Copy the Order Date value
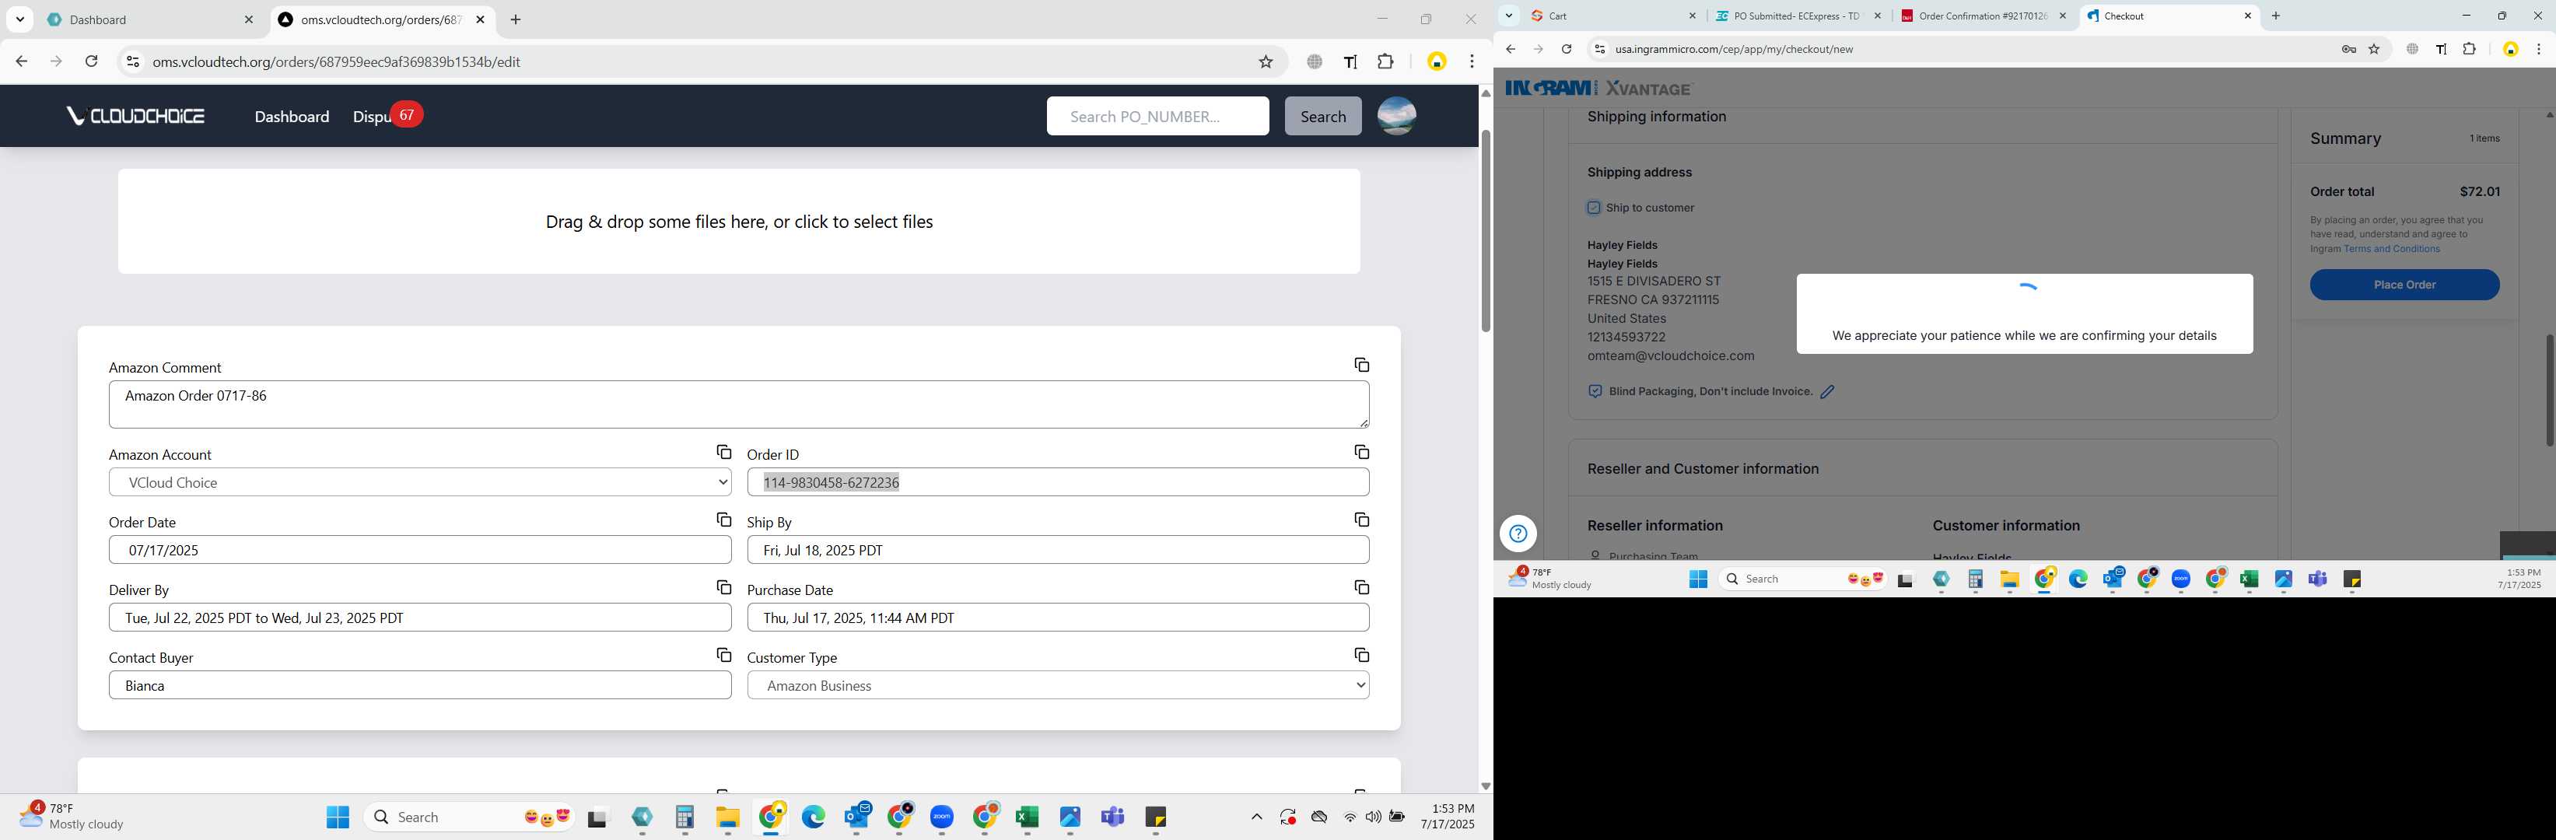This screenshot has height=840, width=2556. (x=723, y=520)
